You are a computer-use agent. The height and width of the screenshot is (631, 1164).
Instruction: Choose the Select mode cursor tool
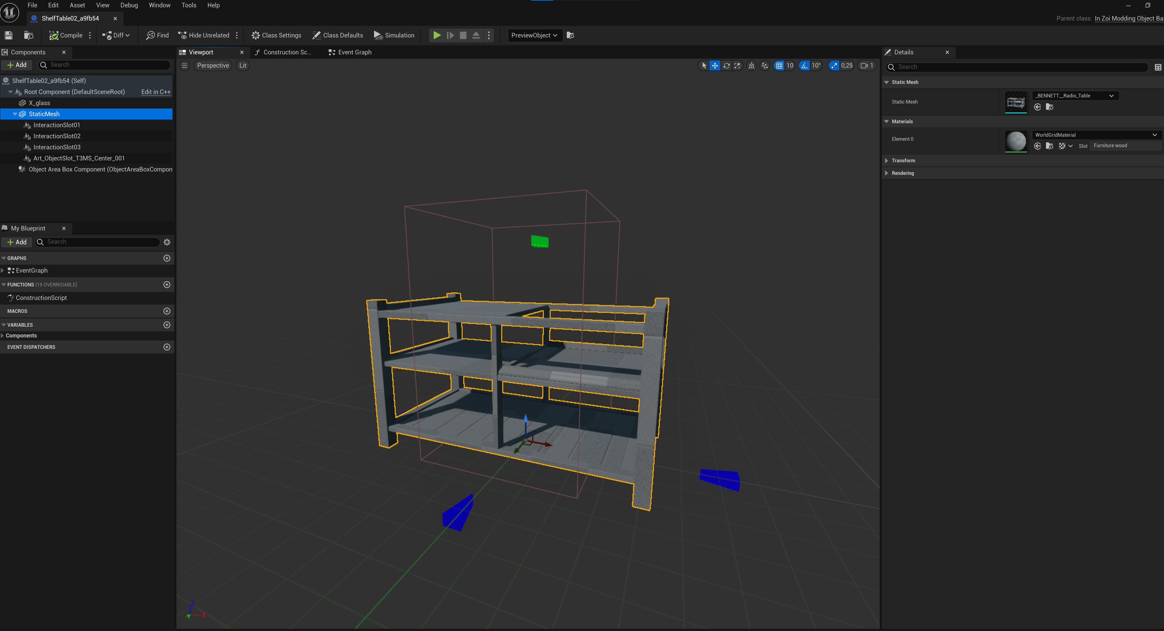(704, 65)
